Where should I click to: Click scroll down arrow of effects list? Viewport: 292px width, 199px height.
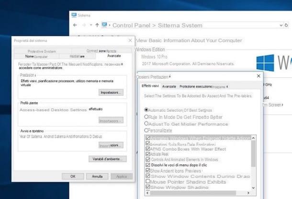(x=253, y=188)
